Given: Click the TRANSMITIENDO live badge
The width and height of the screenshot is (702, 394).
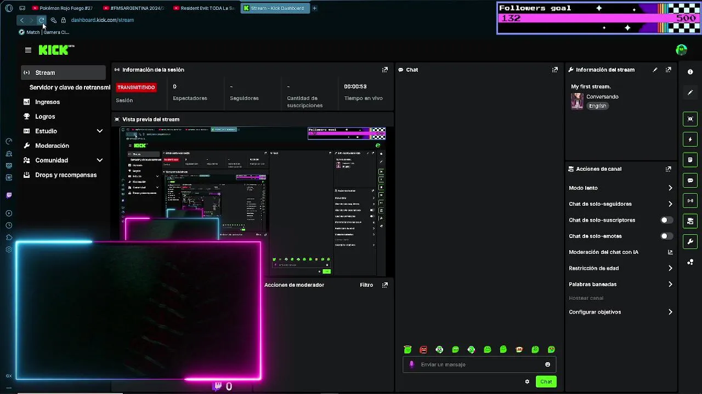Looking at the screenshot, I should click(136, 88).
